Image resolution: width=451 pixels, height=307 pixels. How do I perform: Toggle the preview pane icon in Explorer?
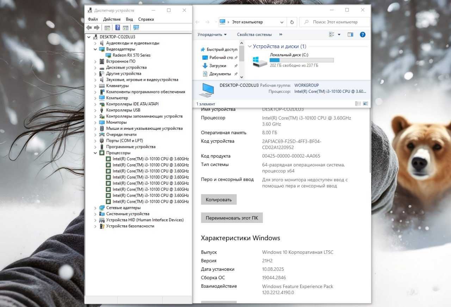point(350,34)
